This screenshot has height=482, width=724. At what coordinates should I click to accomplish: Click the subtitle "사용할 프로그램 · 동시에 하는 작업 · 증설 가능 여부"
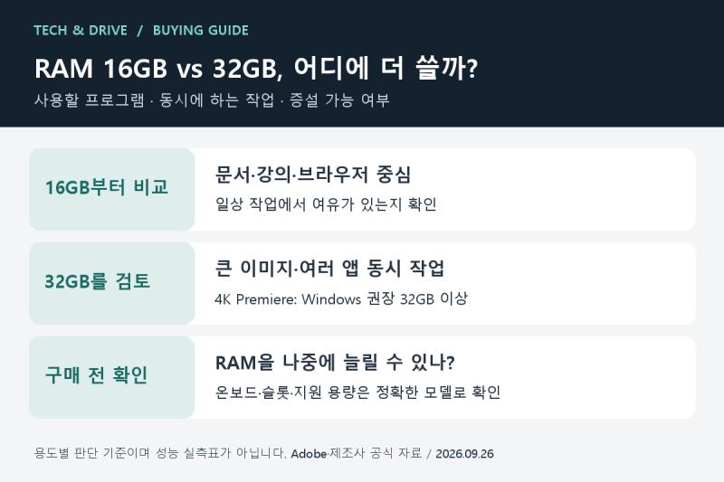(x=212, y=100)
